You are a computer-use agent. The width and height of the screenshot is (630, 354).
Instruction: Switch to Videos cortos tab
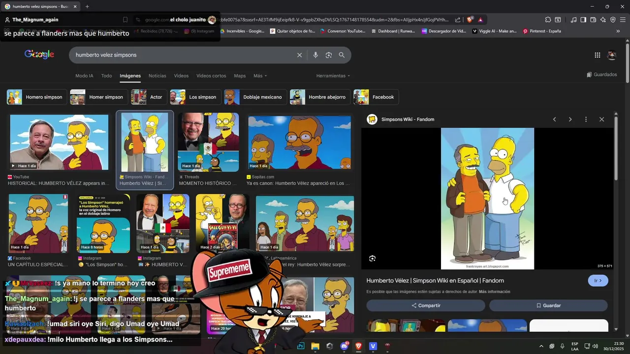coord(211,76)
